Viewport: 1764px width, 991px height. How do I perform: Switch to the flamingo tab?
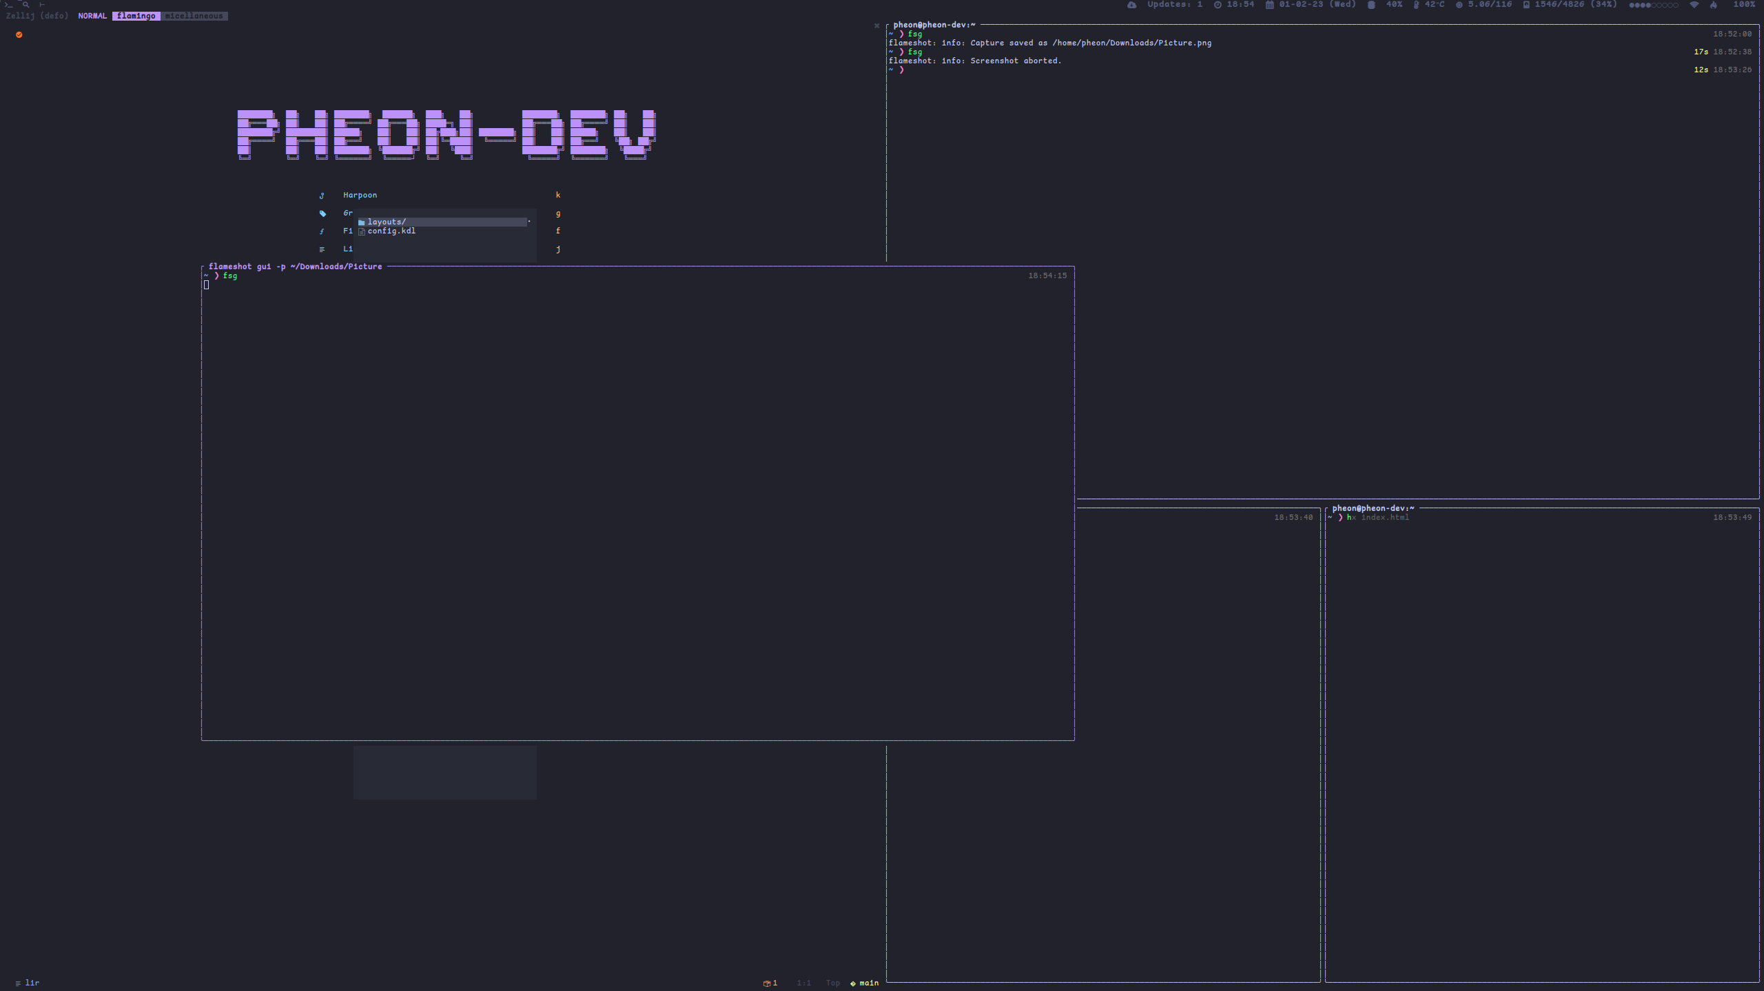(x=136, y=16)
